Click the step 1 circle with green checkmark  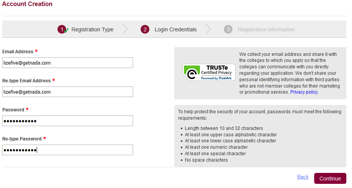(x=62, y=29)
